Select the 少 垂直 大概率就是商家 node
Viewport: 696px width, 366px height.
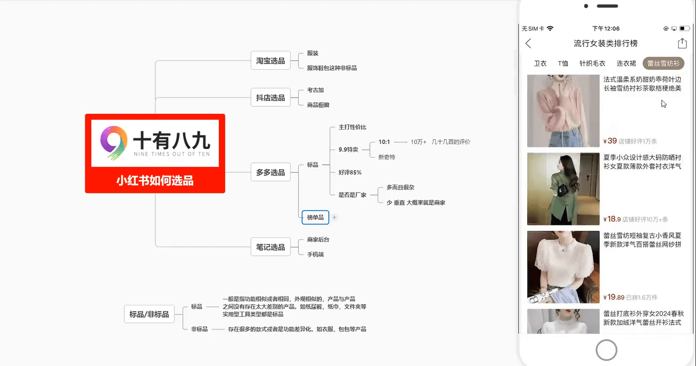pos(416,202)
